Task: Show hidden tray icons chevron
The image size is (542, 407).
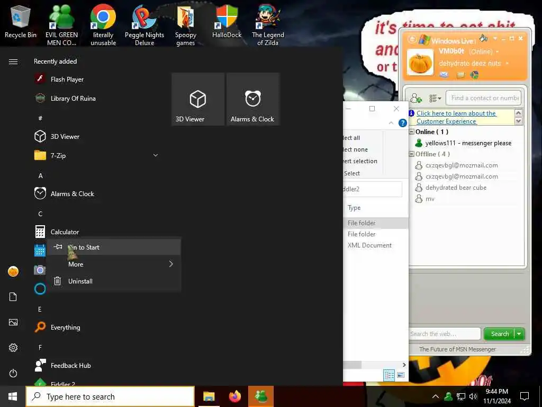Action: [436, 396]
